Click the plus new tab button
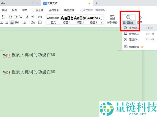The width and height of the screenshot is (157, 117). [96, 3]
